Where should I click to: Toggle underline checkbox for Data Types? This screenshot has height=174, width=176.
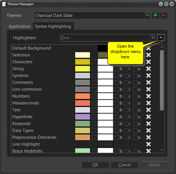pos(135,131)
